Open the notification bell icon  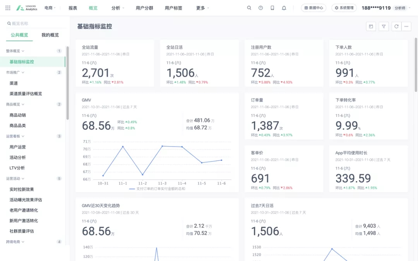[x=284, y=8]
